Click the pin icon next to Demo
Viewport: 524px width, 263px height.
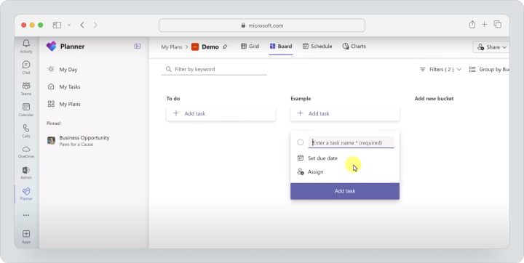(225, 46)
